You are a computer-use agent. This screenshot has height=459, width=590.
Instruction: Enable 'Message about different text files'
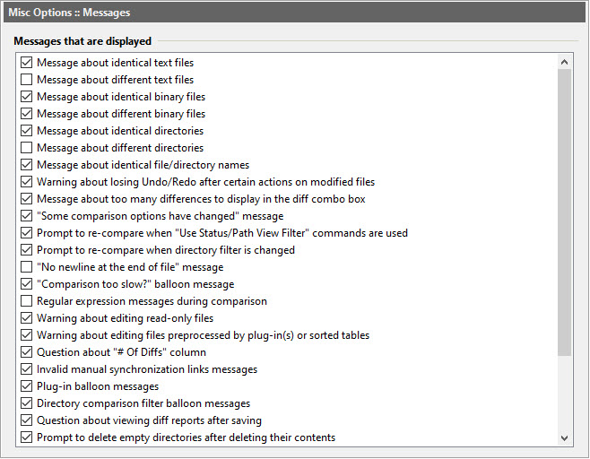(x=27, y=80)
